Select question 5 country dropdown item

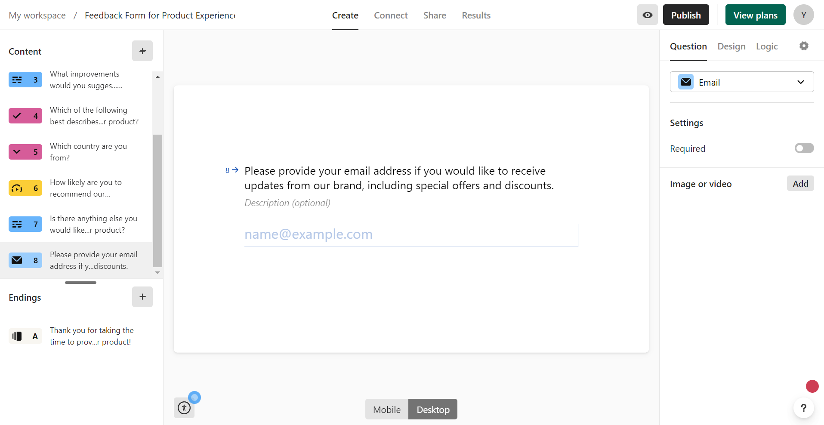(88, 152)
